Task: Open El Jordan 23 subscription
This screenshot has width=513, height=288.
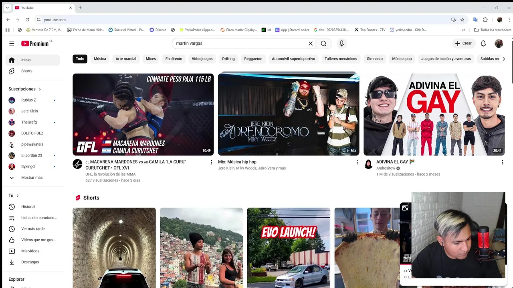Action: (x=33, y=155)
